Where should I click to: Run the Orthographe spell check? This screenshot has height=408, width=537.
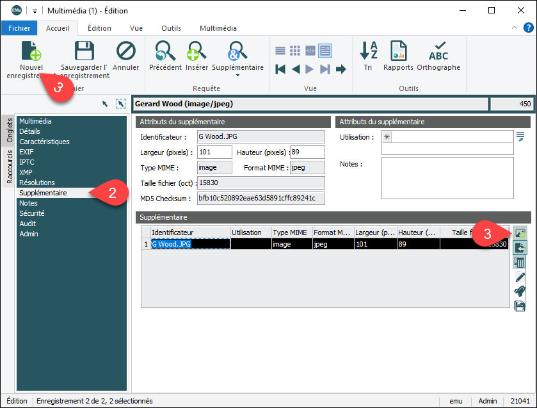click(x=438, y=52)
